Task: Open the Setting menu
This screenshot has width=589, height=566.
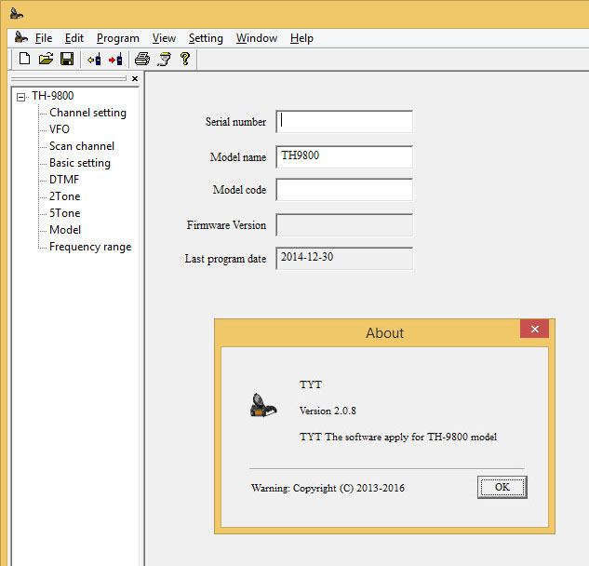Action: point(206,38)
